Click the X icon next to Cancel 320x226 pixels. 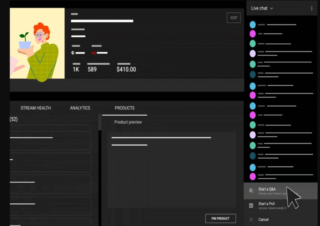pyautogui.click(x=251, y=219)
